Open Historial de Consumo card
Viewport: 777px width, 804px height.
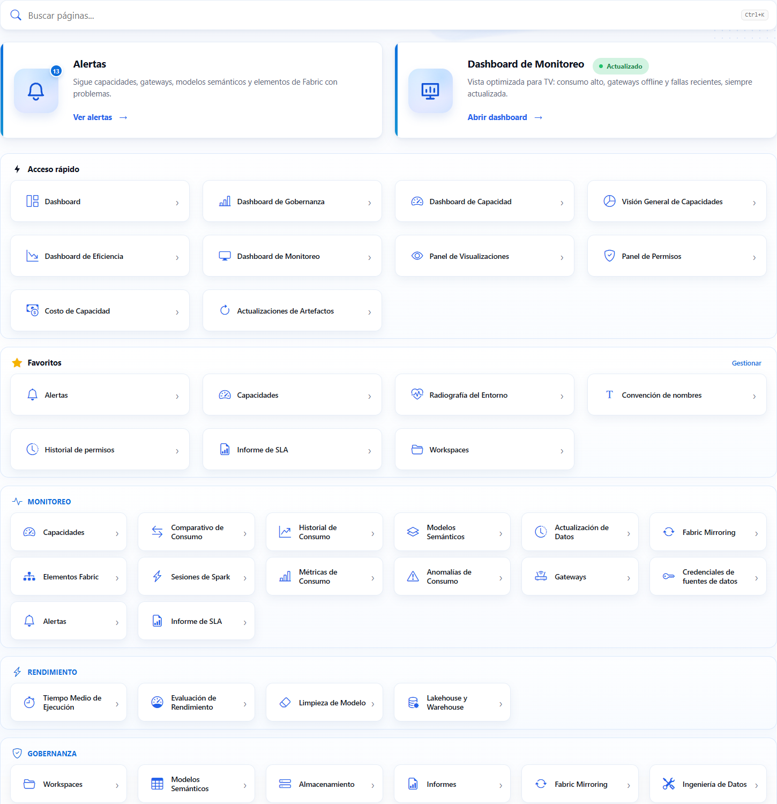tap(324, 532)
